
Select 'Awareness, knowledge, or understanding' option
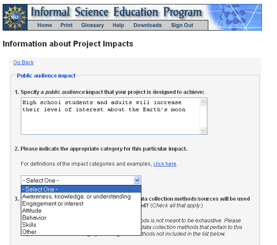pyautogui.click(x=76, y=197)
